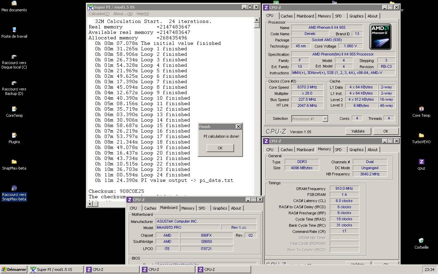Activate third CPU-Z taskbar button

coord(224,270)
